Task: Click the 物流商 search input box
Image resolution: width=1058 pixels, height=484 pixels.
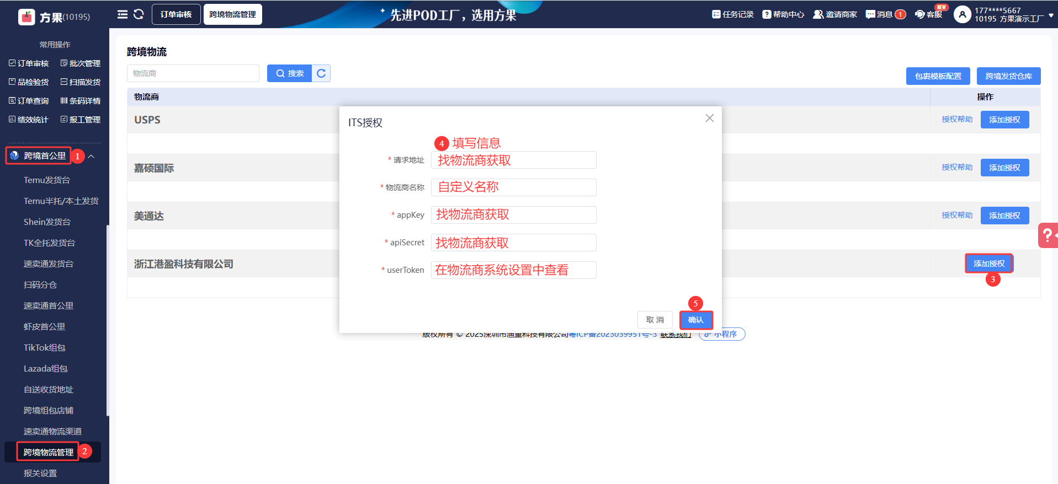Action: pos(193,73)
